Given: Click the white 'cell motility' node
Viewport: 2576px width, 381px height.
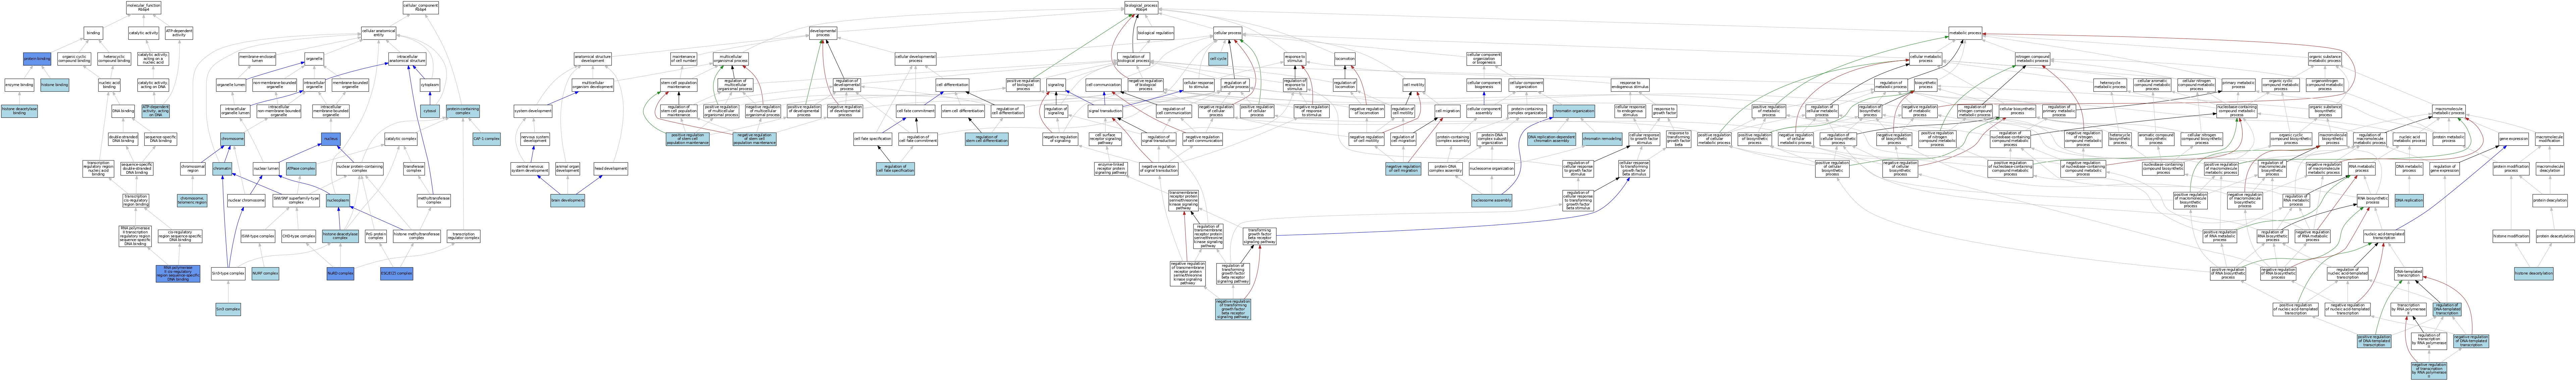Looking at the screenshot, I should pos(1414,85).
